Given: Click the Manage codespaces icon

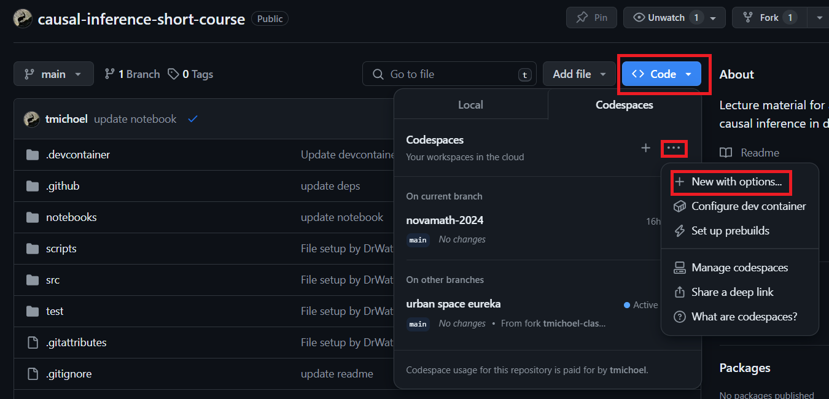Looking at the screenshot, I should [x=680, y=268].
